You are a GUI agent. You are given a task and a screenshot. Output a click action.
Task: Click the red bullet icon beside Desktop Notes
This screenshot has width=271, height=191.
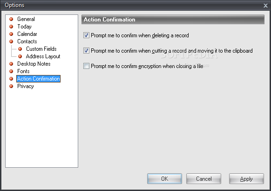11,64
